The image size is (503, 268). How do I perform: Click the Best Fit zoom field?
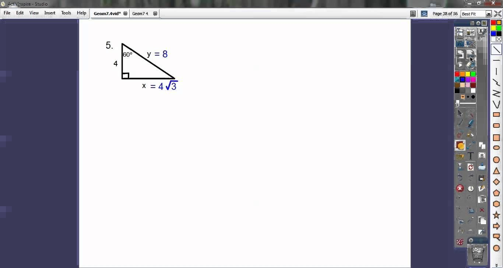click(474, 14)
